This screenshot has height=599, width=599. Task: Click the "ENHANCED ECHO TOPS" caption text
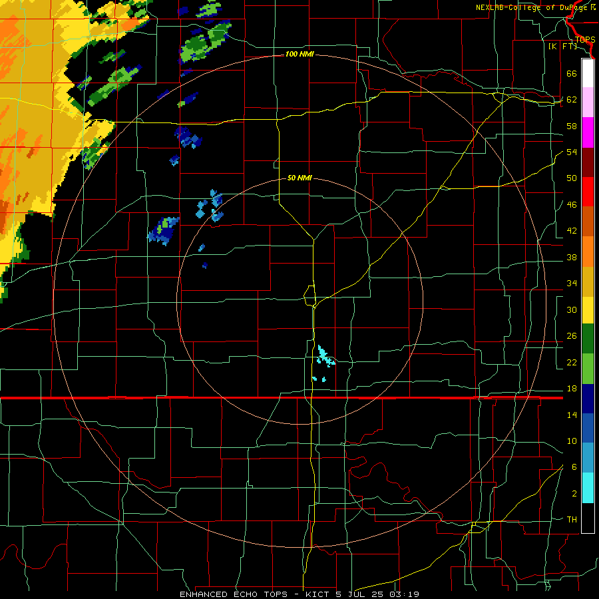tap(234, 594)
